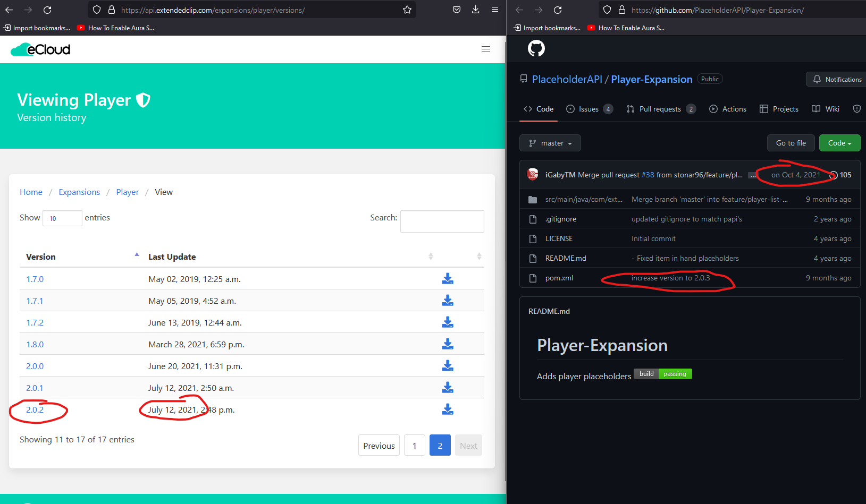Image resolution: width=866 pixels, height=504 pixels.
Task: Focus the Search input field
Action: coord(442,221)
